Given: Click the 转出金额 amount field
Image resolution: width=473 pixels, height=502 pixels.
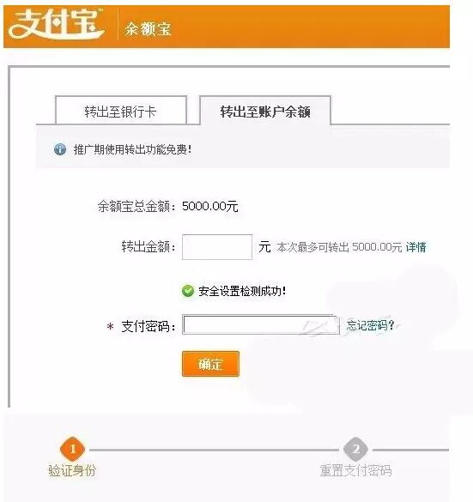Looking at the screenshot, I should pos(217,247).
